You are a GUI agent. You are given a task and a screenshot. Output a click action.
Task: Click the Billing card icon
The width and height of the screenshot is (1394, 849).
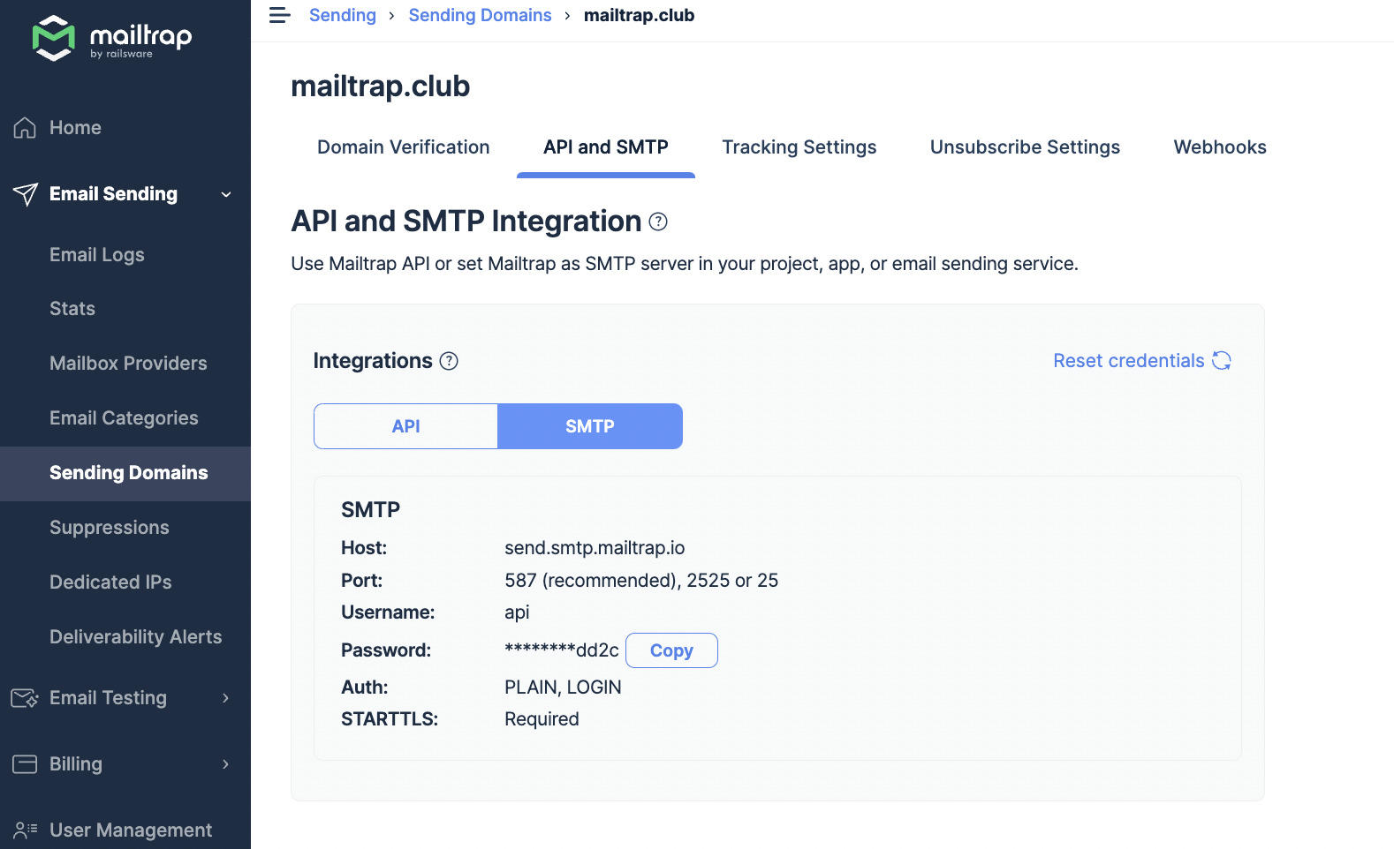[x=25, y=764]
